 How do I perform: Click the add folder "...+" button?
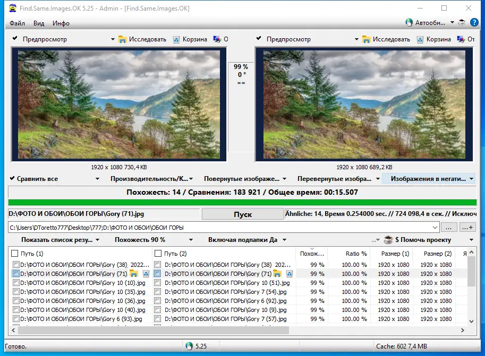click(467, 228)
